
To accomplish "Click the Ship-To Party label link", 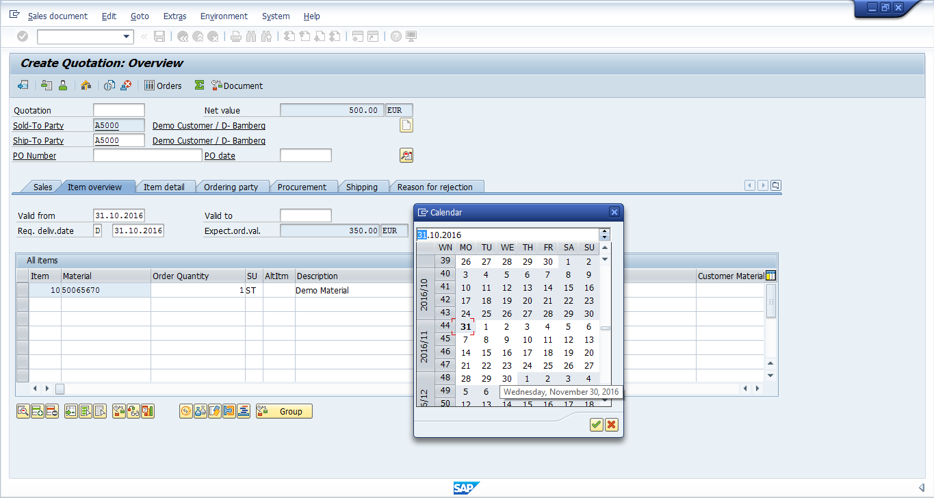I will click(38, 140).
